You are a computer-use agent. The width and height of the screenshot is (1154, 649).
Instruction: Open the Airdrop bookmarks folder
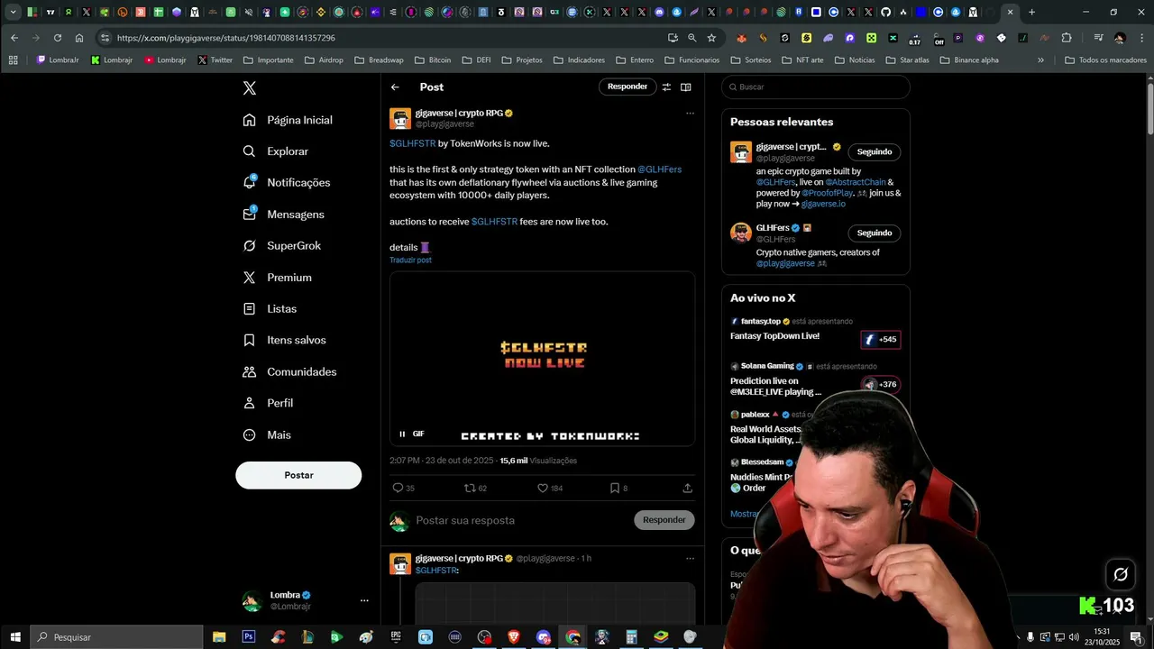pyautogui.click(x=324, y=60)
